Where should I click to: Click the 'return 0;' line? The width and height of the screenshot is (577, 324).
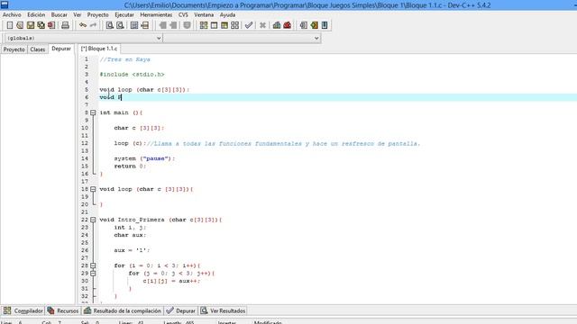click(130, 166)
